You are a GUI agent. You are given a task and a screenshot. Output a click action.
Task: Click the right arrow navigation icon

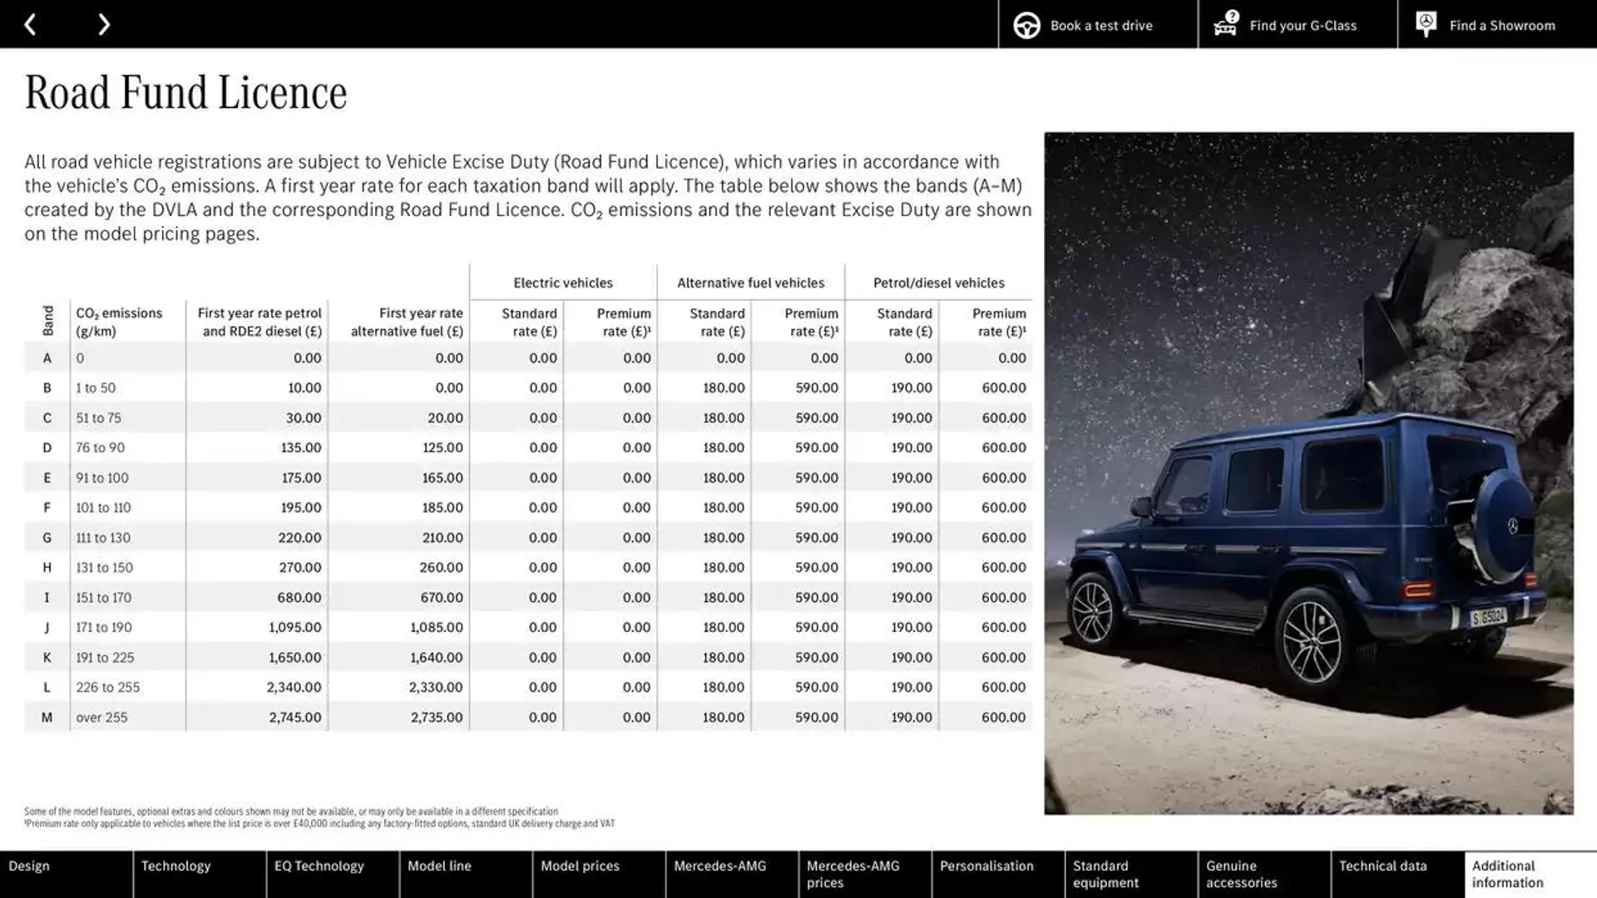pyautogui.click(x=102, y=23)
